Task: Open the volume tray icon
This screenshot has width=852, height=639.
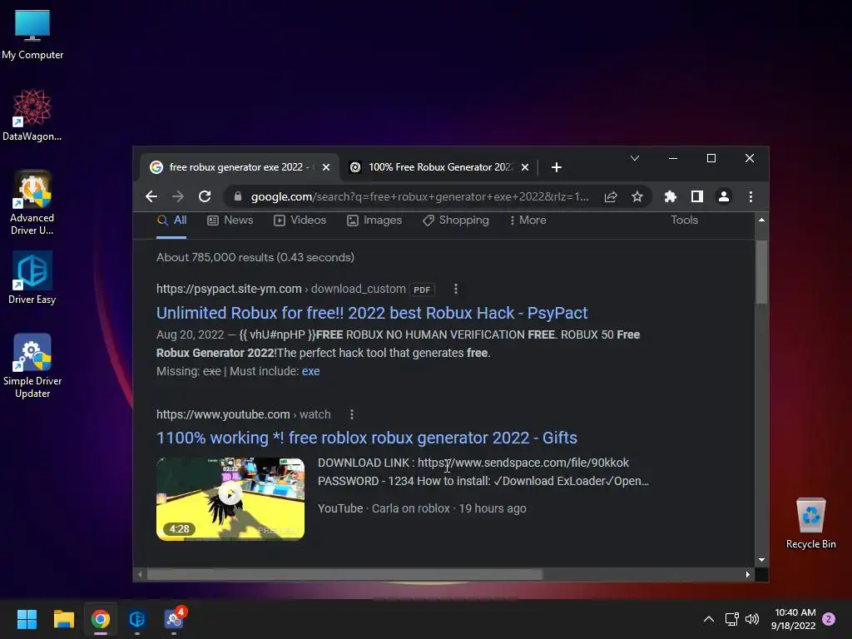Action: [x=752, y=619]
